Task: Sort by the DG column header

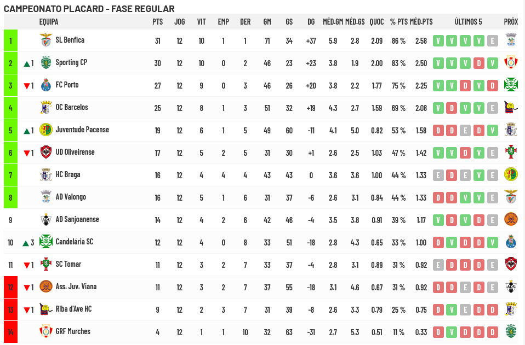Action: (311, 22)
